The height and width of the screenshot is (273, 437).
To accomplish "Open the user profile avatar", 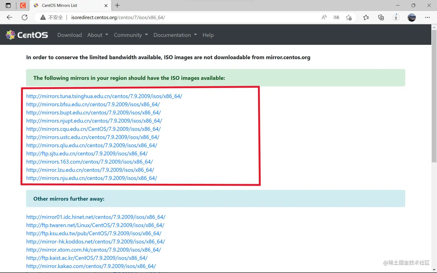I will (412, 17).
